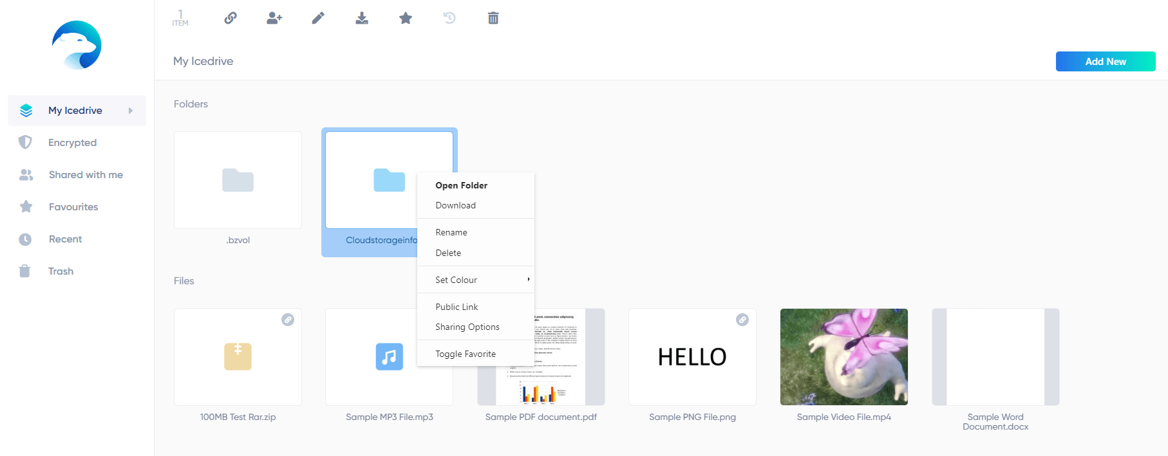Image resolution: width=1168 pixels, height=456 pixels.
Task: Click the Icedrive logo
Action: click(x=77, y=45)
